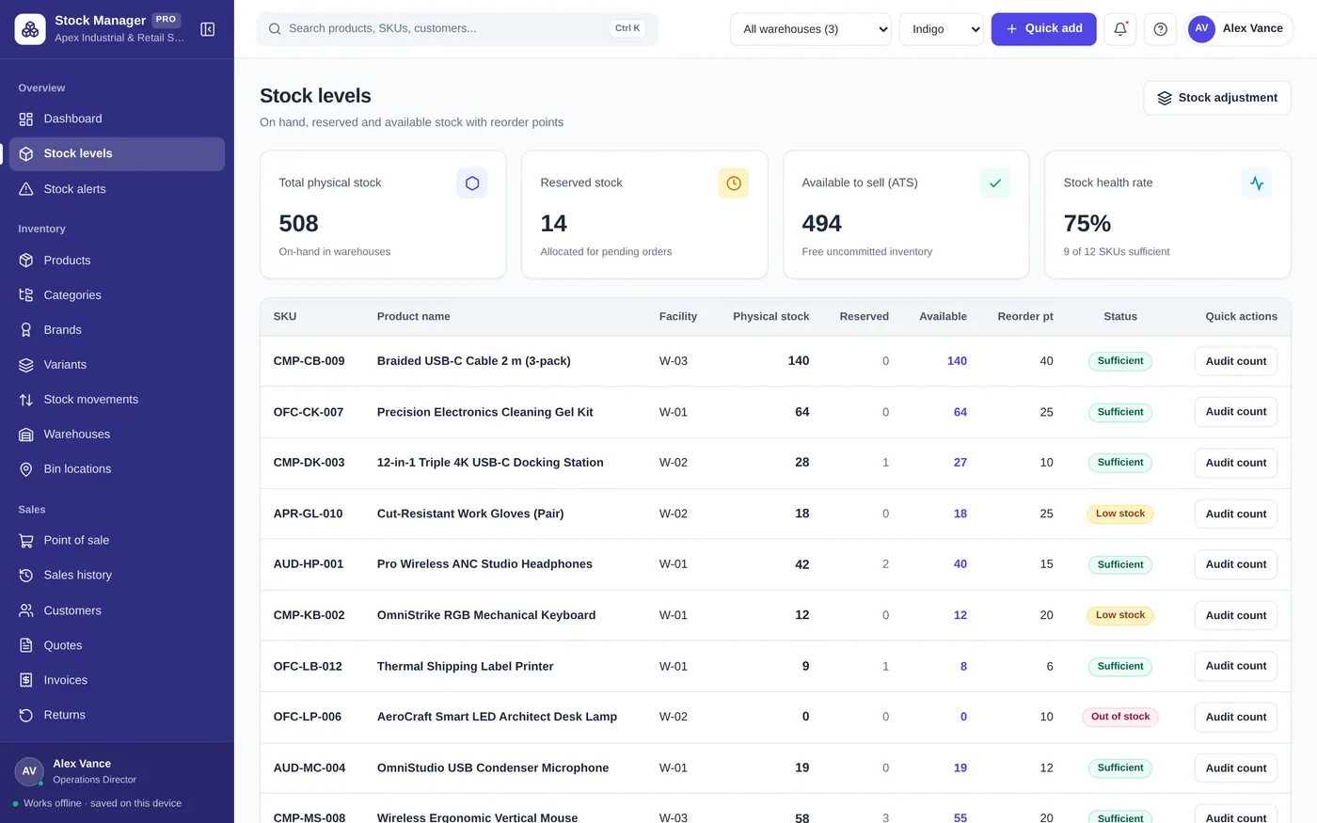This screenshot has width=1317, height=823.
Task: Click Audit count for AeroCraft Desk Lamp
Action: tap(1236, 717)
